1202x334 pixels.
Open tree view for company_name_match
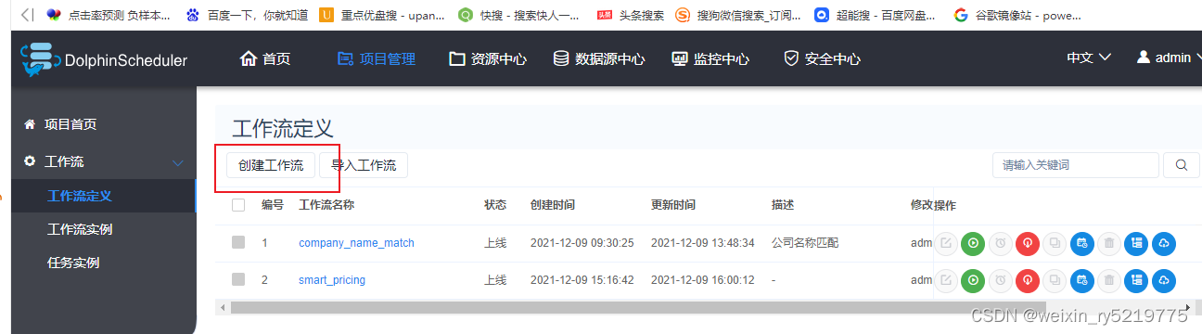1136,243
